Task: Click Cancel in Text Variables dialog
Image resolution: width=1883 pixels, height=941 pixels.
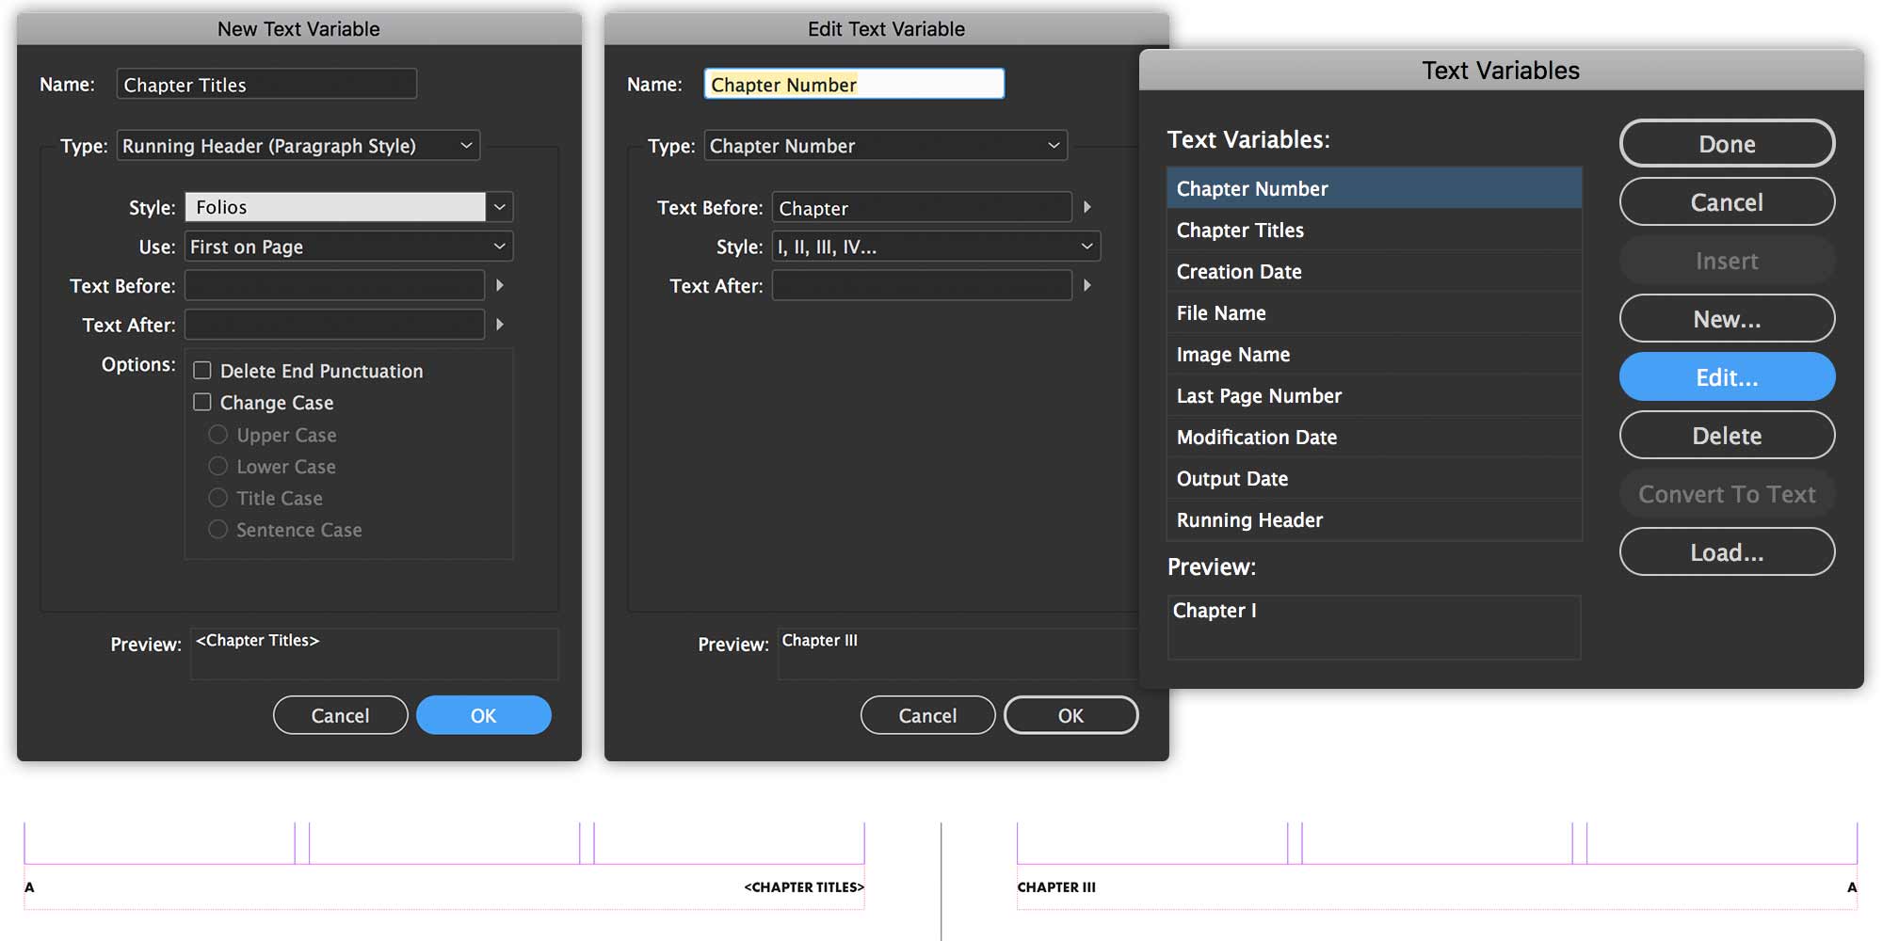Action: pyautogui.click(x=1727, y=202)
